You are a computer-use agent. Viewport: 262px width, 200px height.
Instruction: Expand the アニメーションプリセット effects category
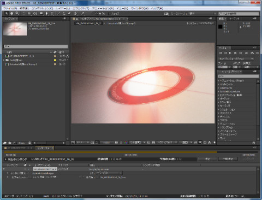218,81
